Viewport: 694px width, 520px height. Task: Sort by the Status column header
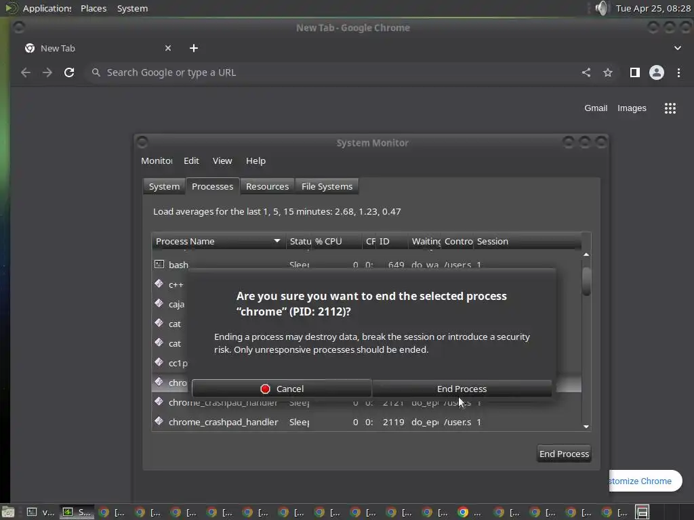[300, 242]
